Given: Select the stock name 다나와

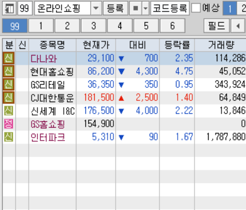Looking at the screenshot, I should click(44, 59).
